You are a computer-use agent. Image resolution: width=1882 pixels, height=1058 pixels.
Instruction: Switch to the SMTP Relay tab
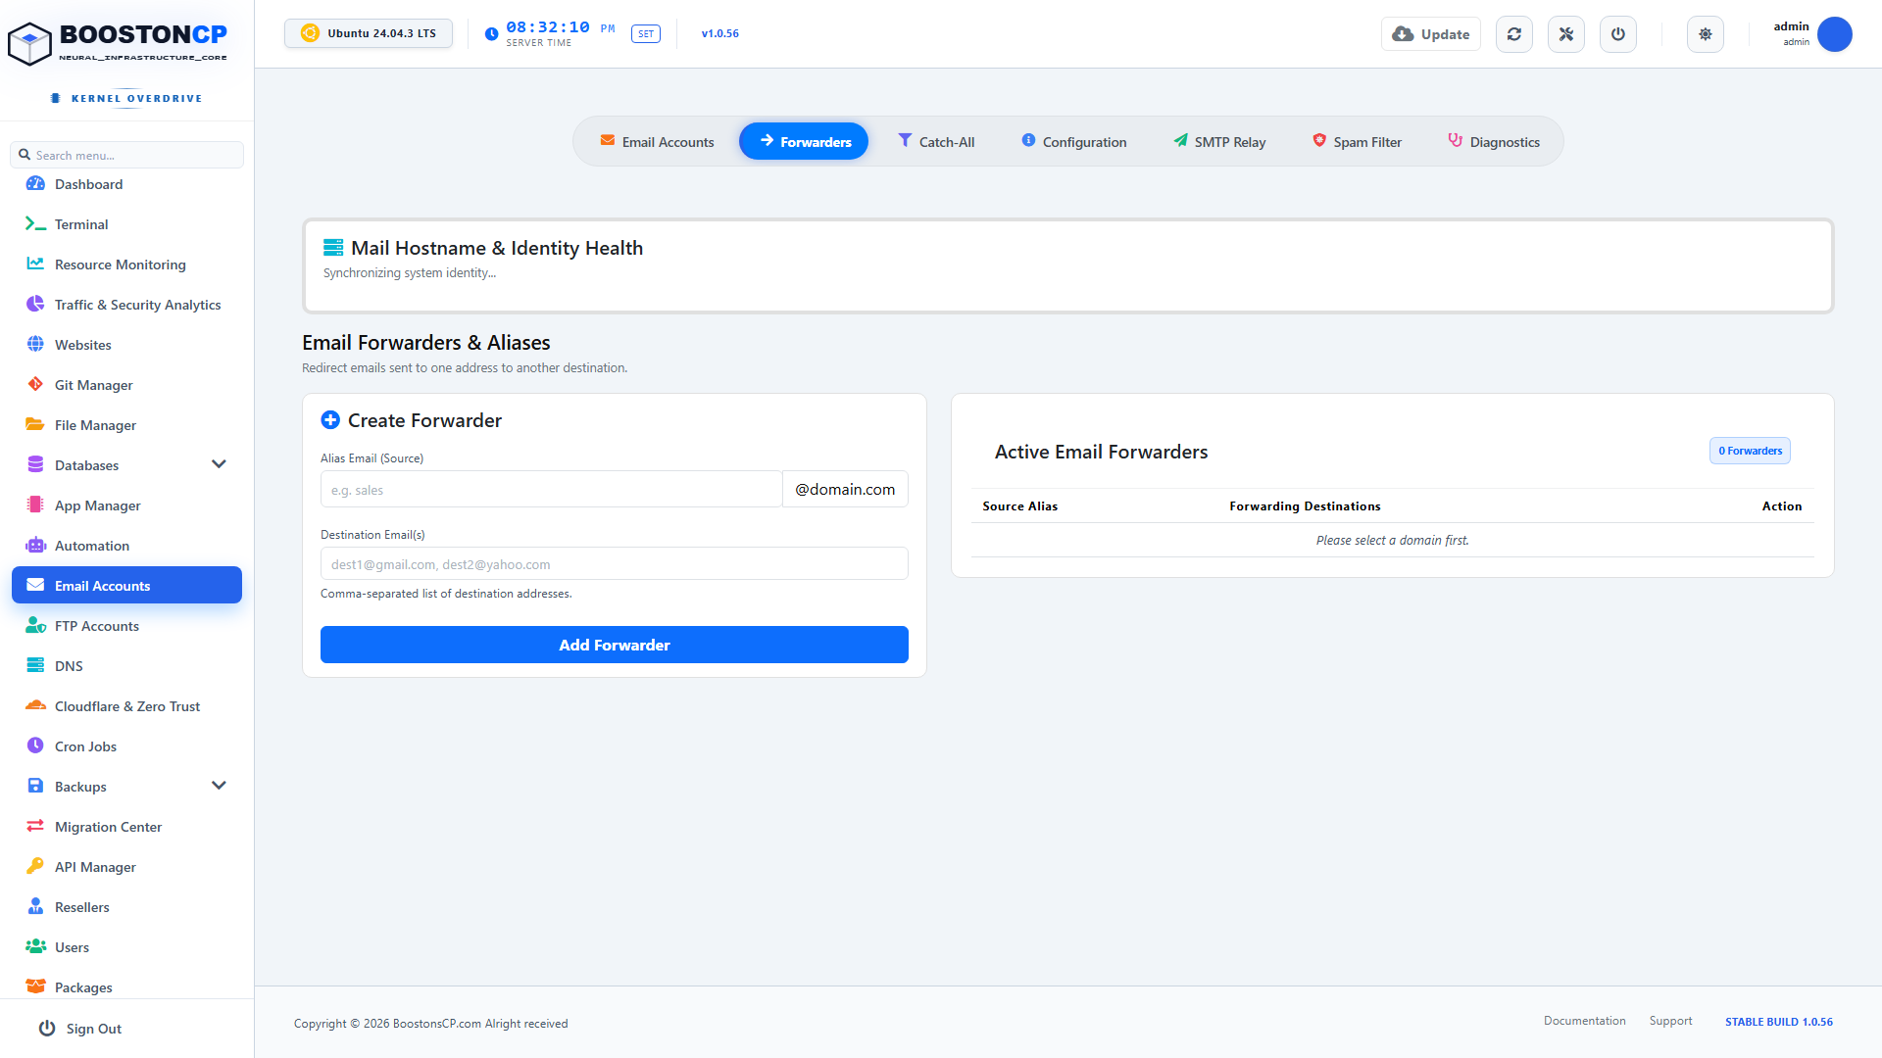tap(1219, 142)
